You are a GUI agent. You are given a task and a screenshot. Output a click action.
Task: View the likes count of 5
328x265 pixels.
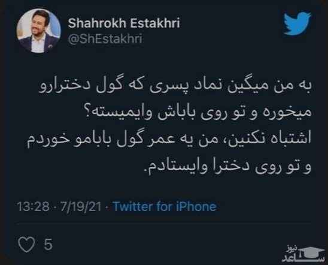48,244
